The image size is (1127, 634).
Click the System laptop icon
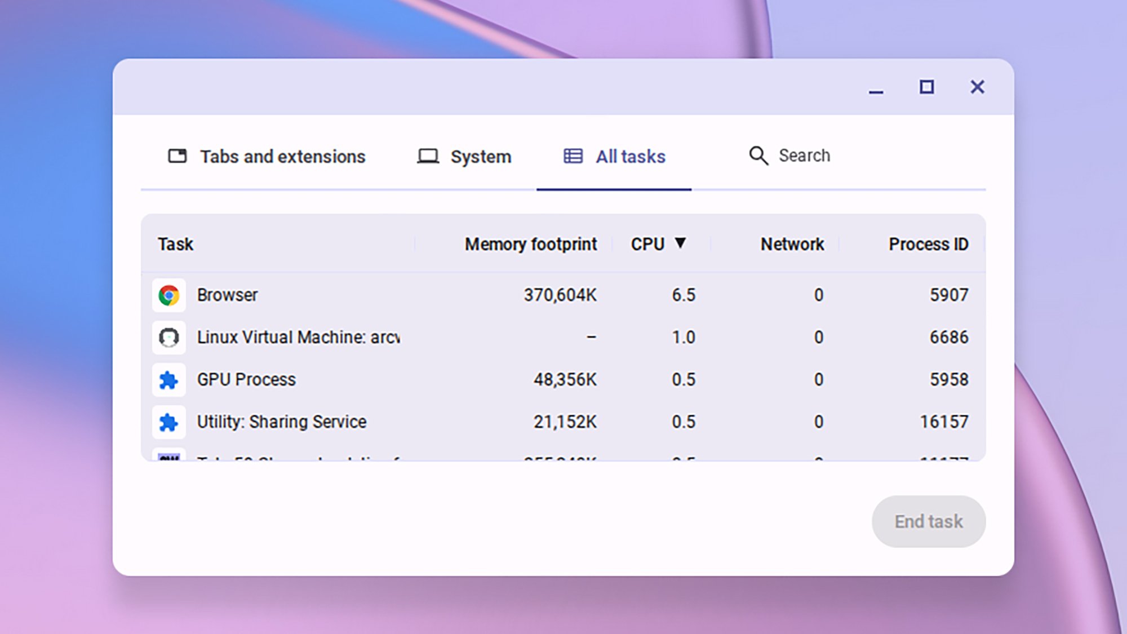tap(428, 156)
